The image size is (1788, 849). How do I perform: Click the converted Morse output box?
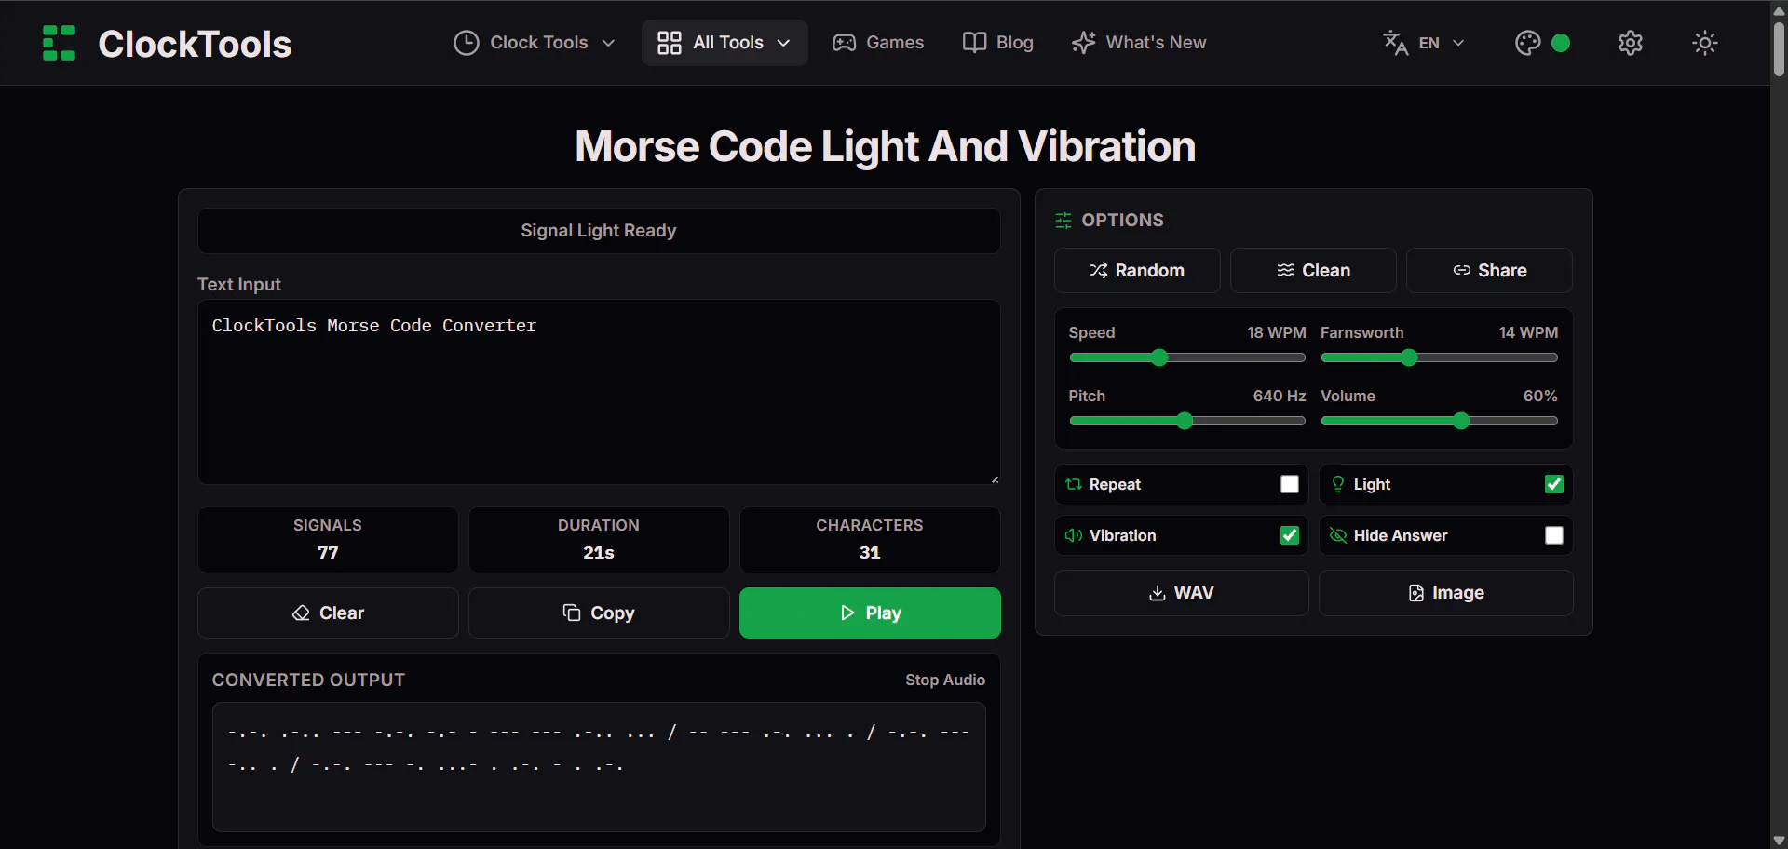pos(599,767)
